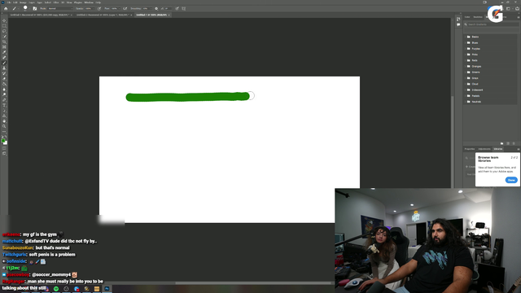Select the Crop tool

click(4, 42)
